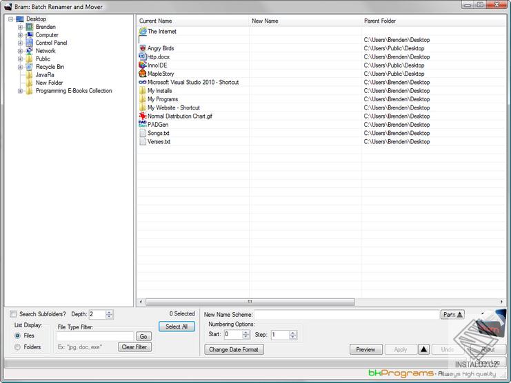Click the Apply button

point(401,349)
